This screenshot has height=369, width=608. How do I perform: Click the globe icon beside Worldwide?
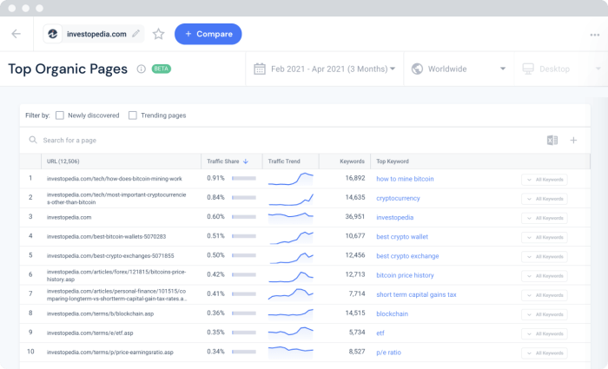[417, 69]
